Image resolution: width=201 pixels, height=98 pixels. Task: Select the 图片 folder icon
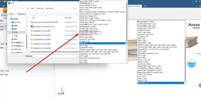(x=13, y=29)
